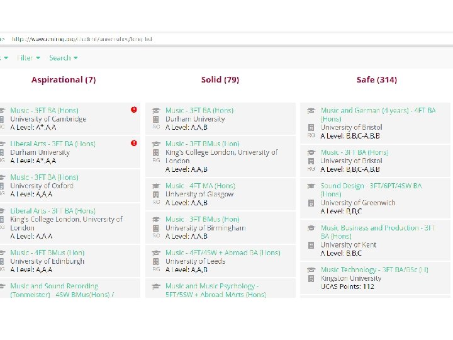Open Sound Design 3FT/6PT/4SW BA link
Screen dimensions: 453x340
(371, 190)
